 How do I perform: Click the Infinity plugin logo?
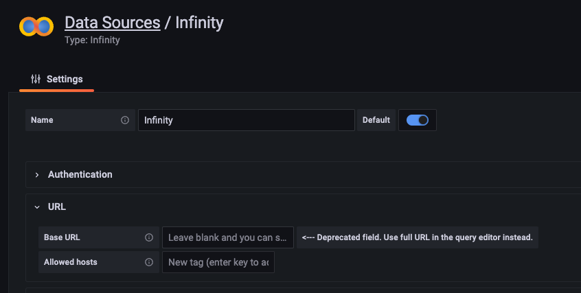tap(36, 27)
